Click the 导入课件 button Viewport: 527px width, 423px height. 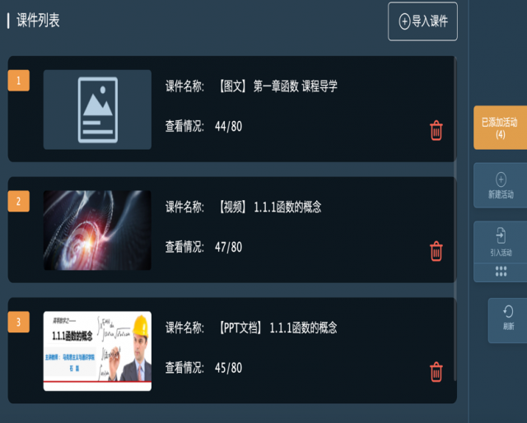(x=422, y=21)
